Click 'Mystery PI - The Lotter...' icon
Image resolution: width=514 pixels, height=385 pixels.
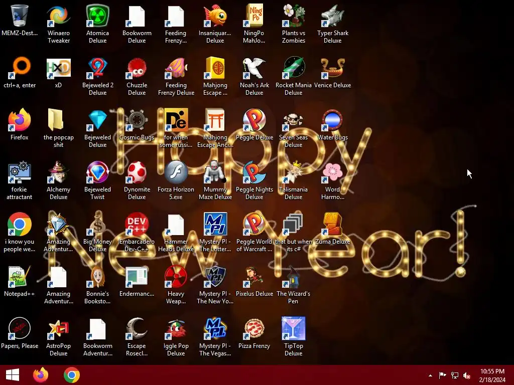click(215, 224)
